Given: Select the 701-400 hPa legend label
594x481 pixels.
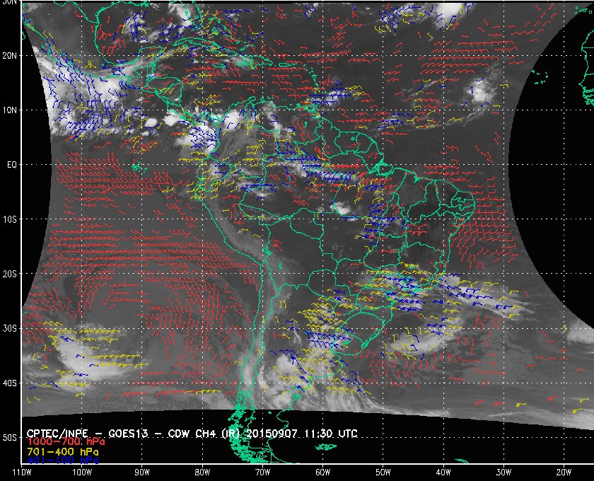Looking at the screenshot, I should point(63,452).
